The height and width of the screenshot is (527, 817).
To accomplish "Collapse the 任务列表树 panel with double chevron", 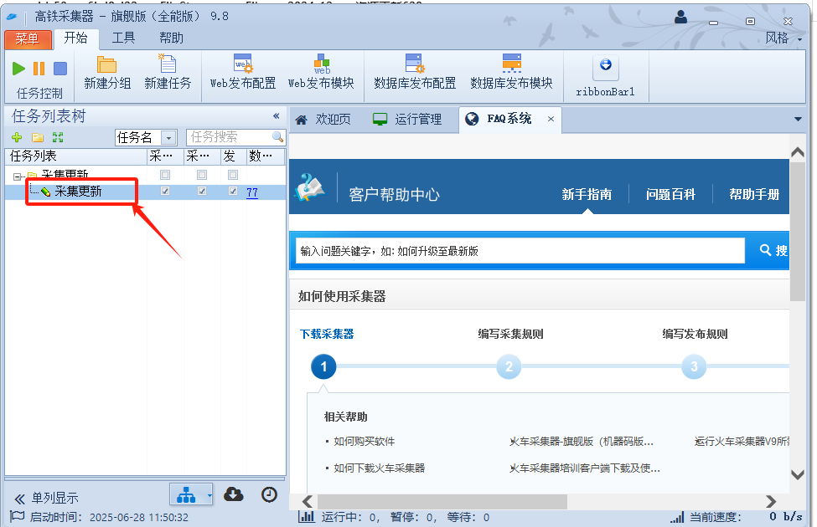I will 277,115.
